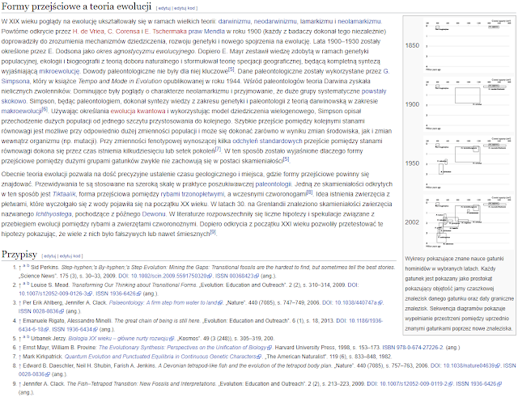Open red link H. de Vriea

[88, 32]
